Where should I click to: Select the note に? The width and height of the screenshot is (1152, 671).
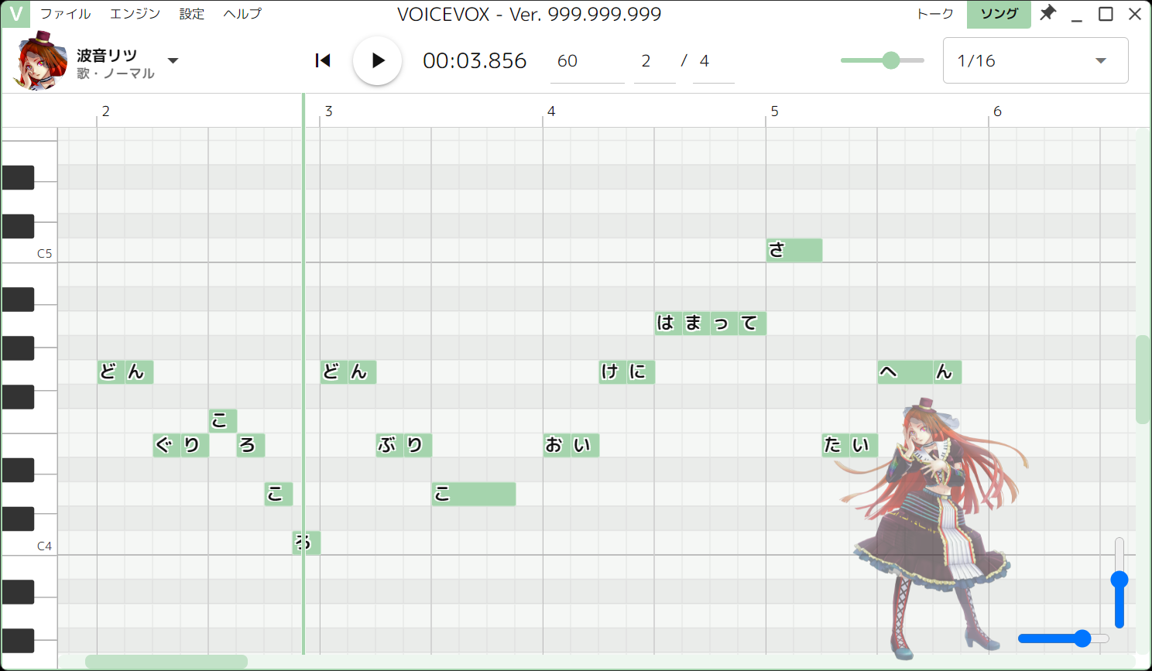point(641,371)
